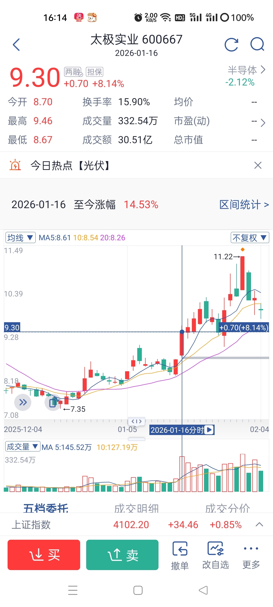The width and height of the screenshot is (273, 607).
Task: Tap the 今日热点 alarm icon
Action: (15, 165)
